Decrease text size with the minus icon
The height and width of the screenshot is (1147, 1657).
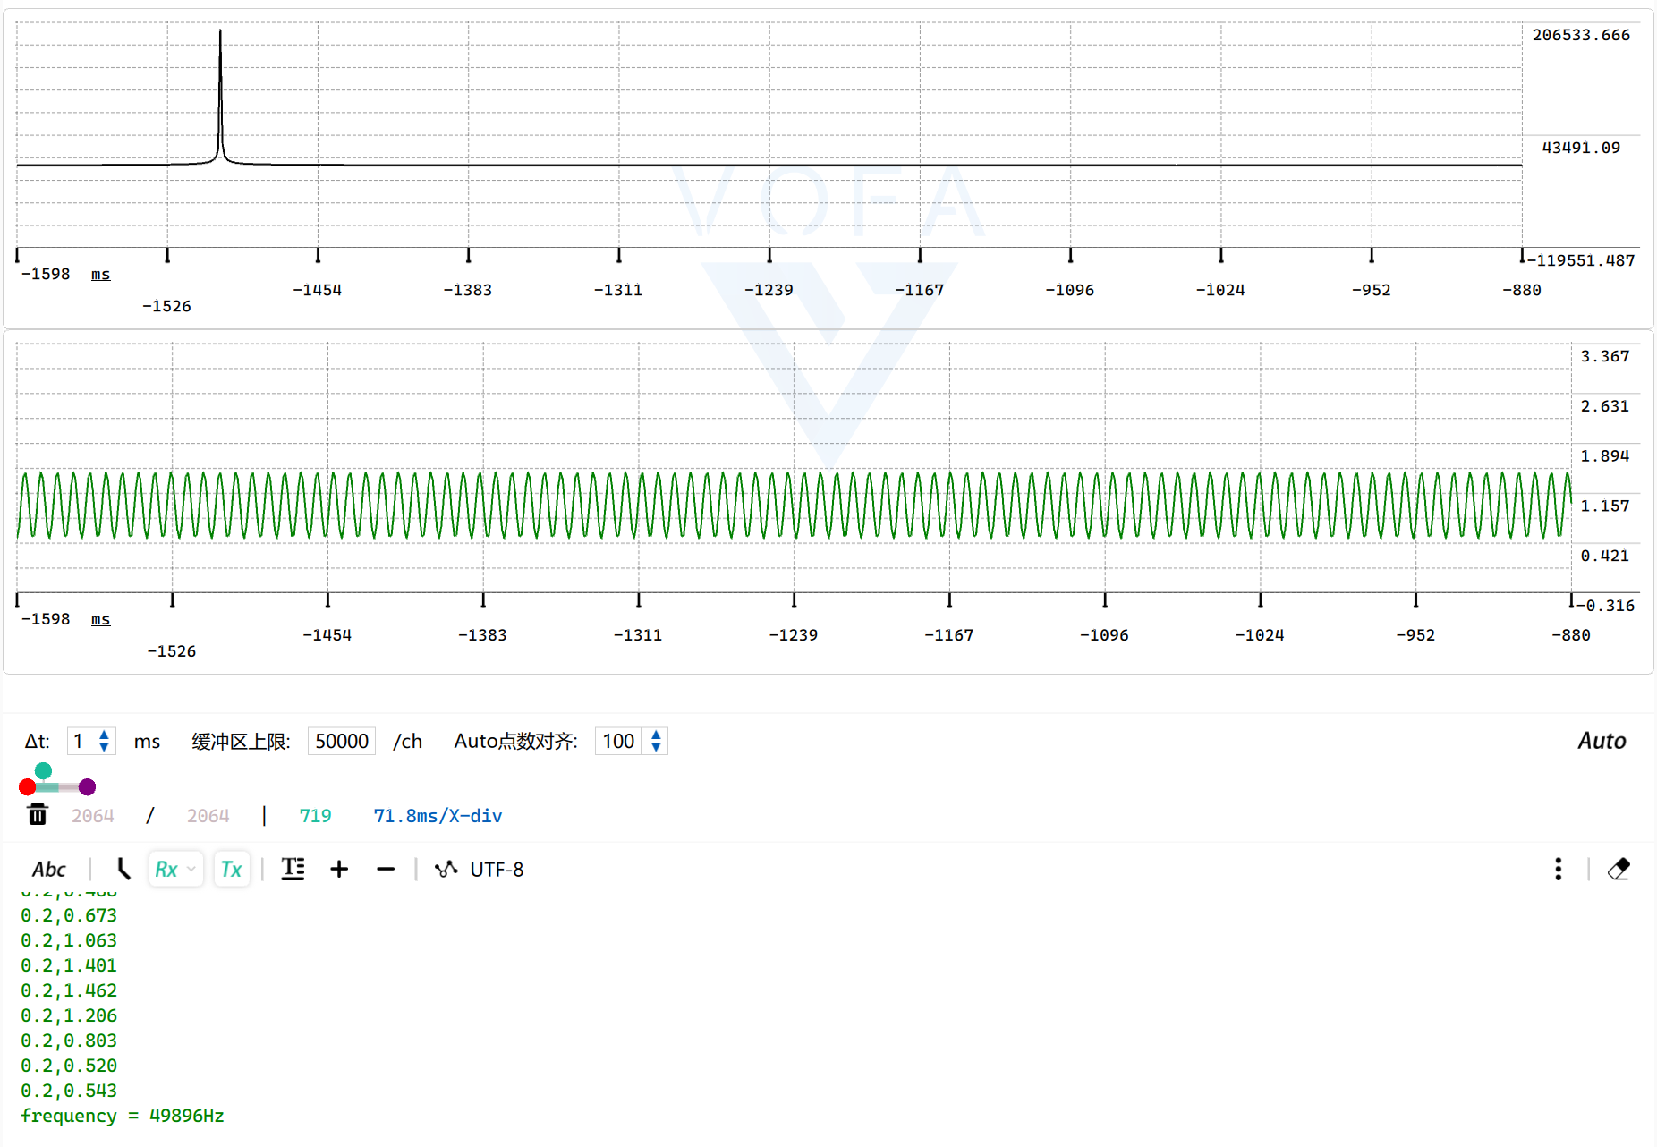click(386, 869)
